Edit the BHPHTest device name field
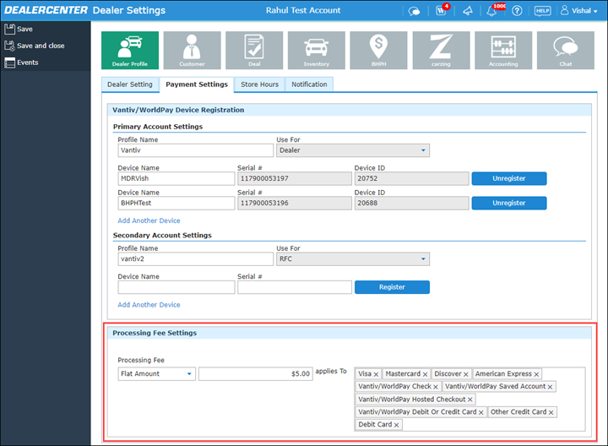Viewport: 608px width, 446px height. (x=176, y=204)
